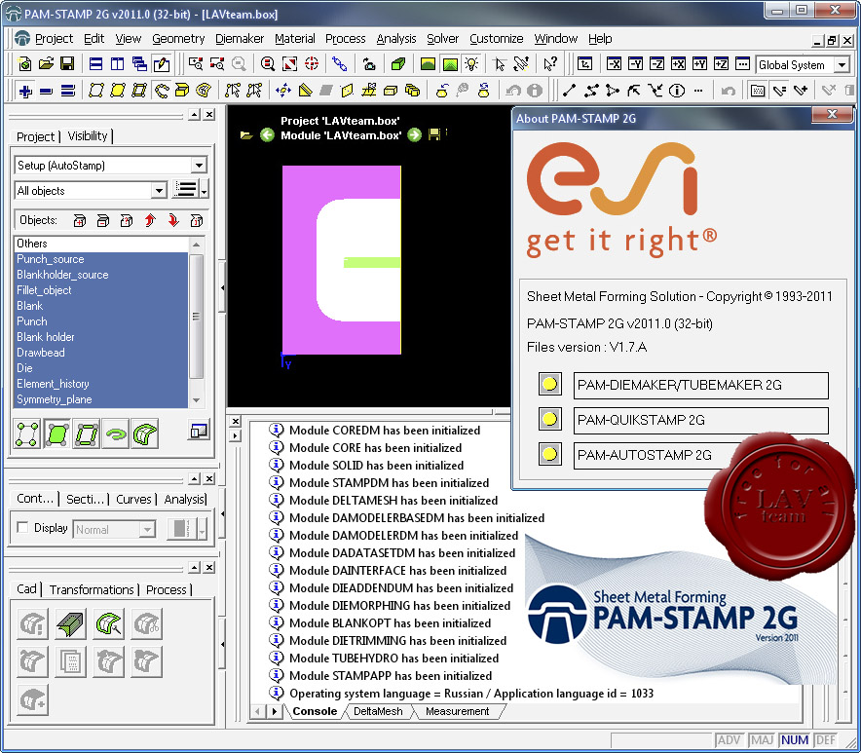Viewport: 861px width, 753px height.
Task: Switch to the Curves tab
Action: click(x=133, y=500)
